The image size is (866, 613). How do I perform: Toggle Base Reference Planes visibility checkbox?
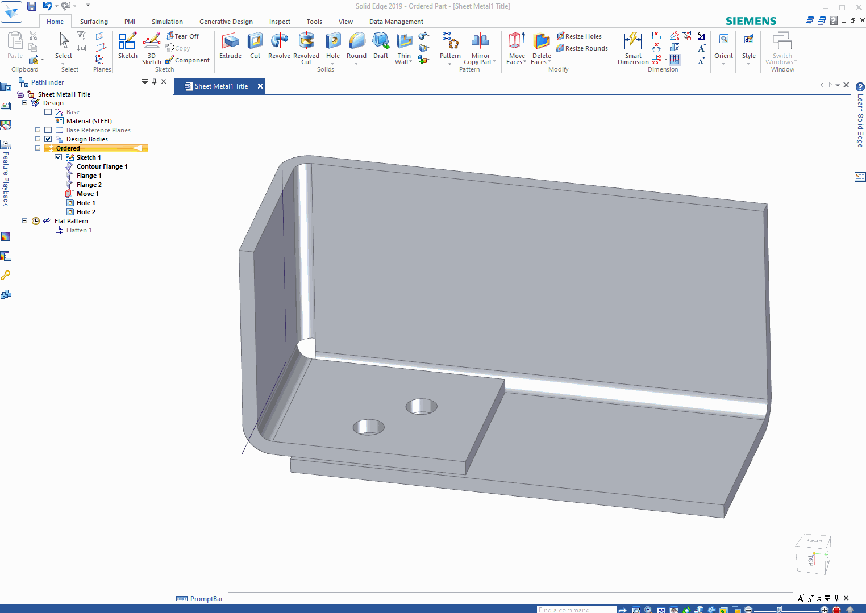48,130
